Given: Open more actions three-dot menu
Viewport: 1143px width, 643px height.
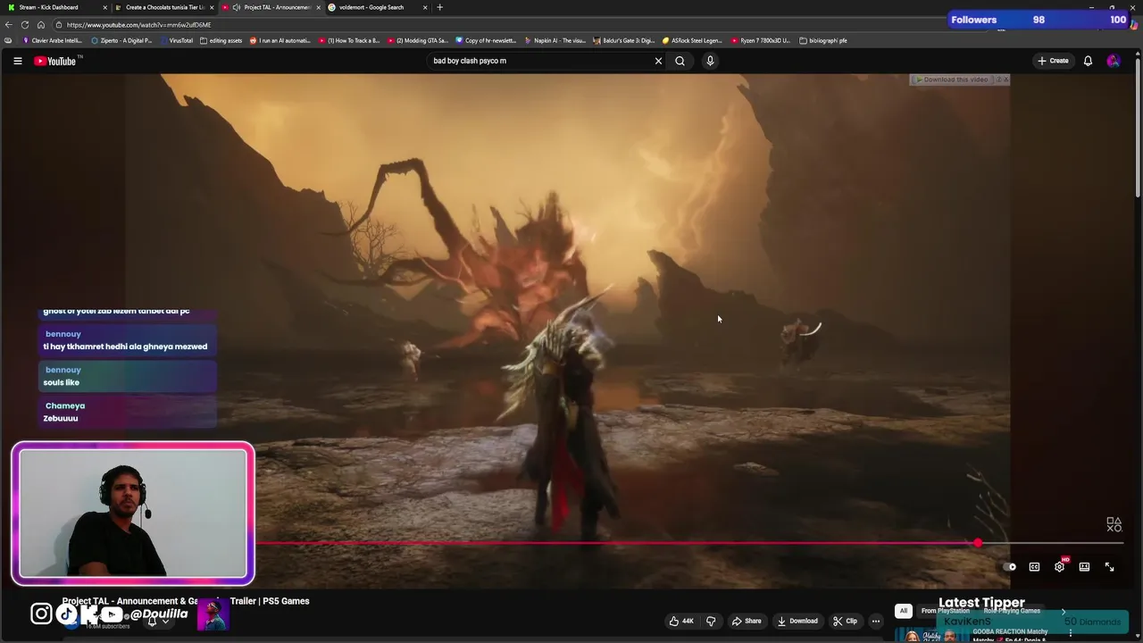Looking at the screenshot, I should 876,621.
